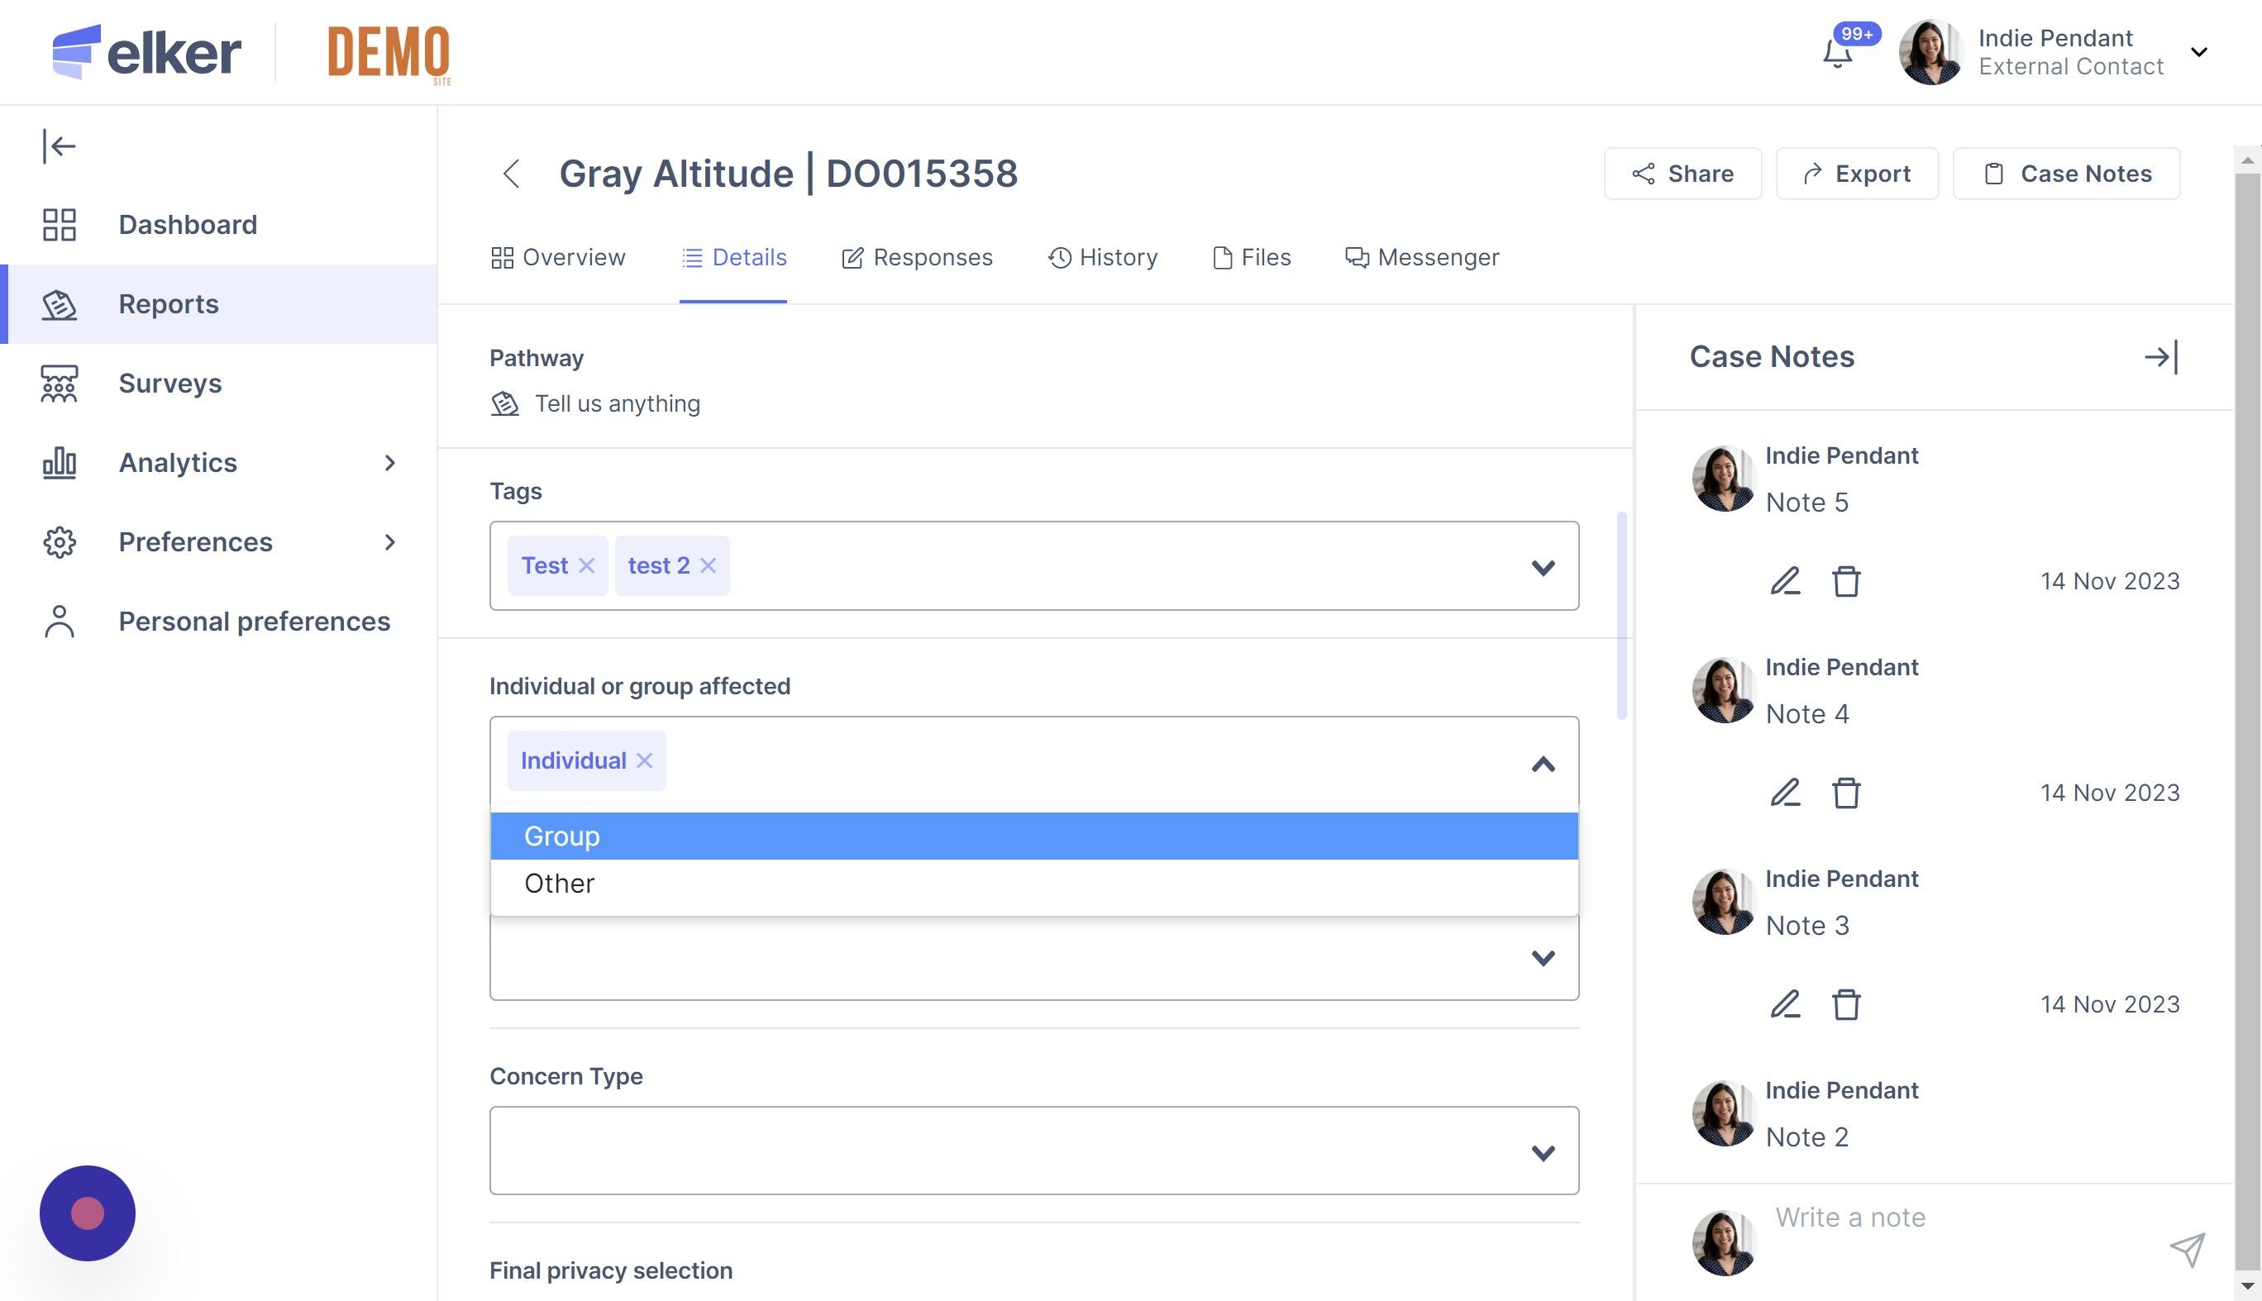Open the notifications bell

coord(1836,54)
